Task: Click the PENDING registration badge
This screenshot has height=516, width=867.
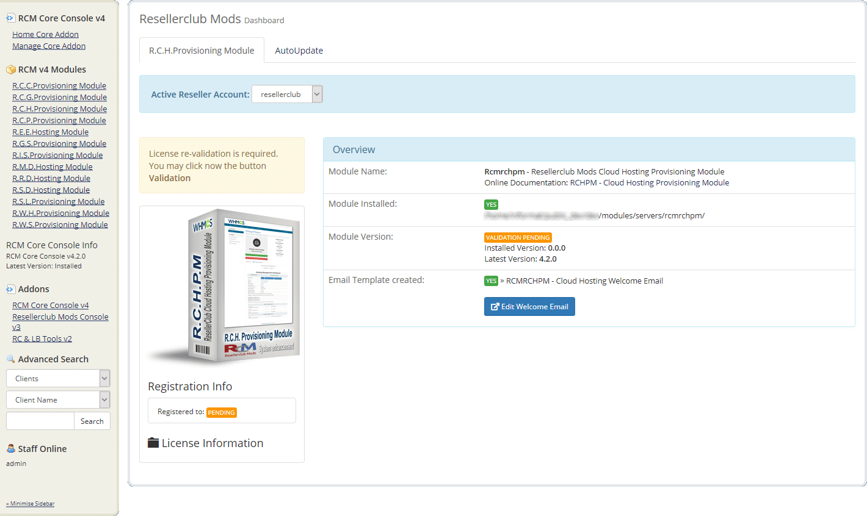Action: click(x=221, y=412)
